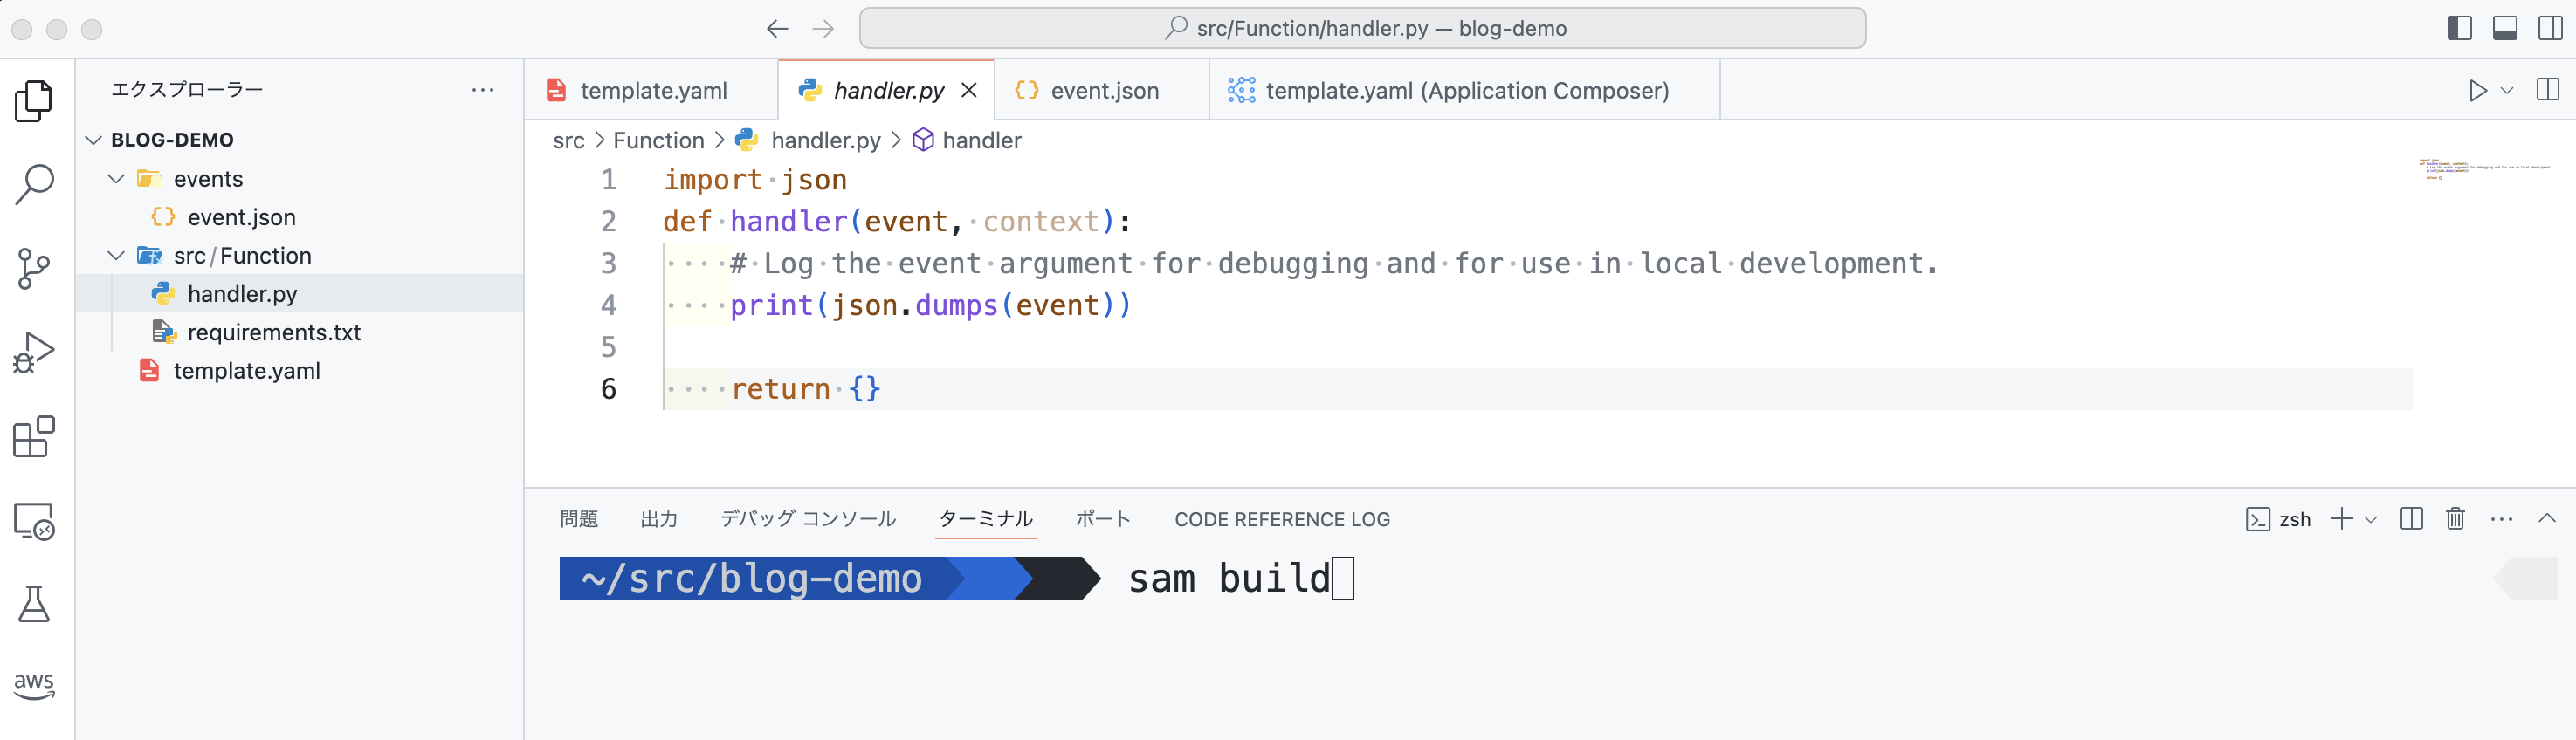The height and width of the screenshot is (740, 2576).
Task: Open the 問題 panel tab
Action: (578, 519)
